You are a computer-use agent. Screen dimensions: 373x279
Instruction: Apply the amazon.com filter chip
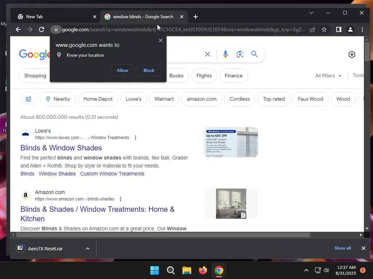[201, 99]
